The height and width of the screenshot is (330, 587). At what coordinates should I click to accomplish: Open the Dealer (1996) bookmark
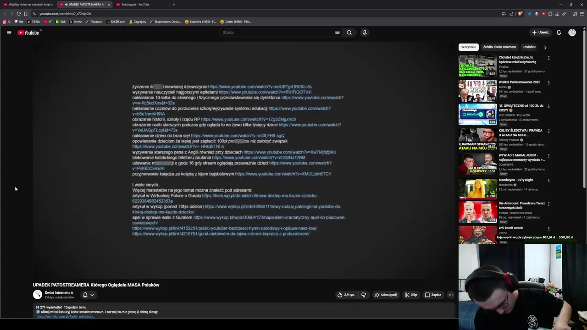click(236, 22)
